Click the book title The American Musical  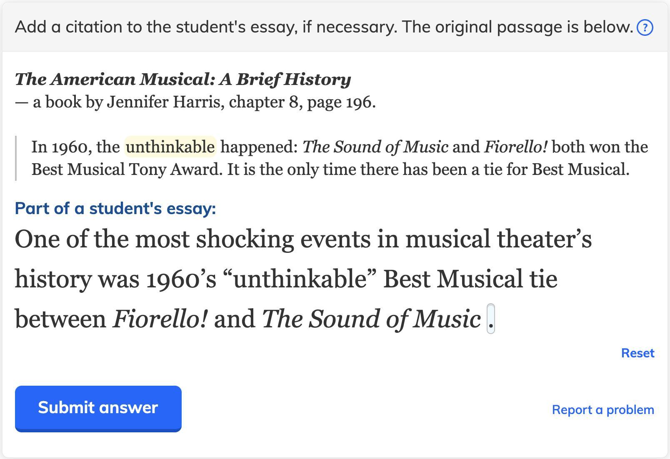pos(182,79)
